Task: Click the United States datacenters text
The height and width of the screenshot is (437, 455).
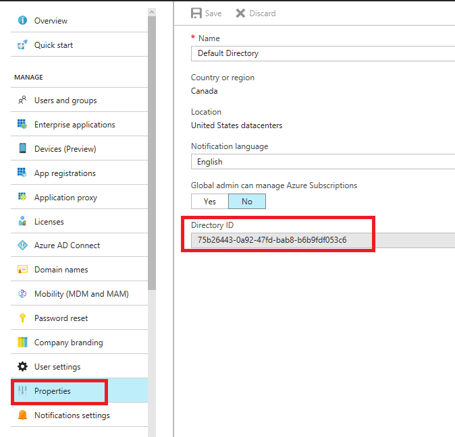Action: (x=236, y=125)
